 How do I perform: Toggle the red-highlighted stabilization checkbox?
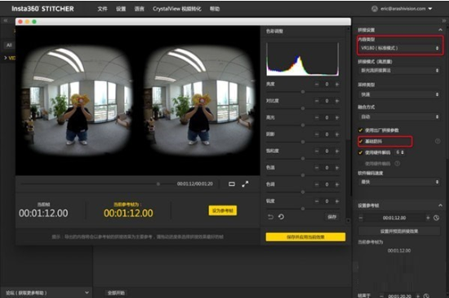pos(361,142)
